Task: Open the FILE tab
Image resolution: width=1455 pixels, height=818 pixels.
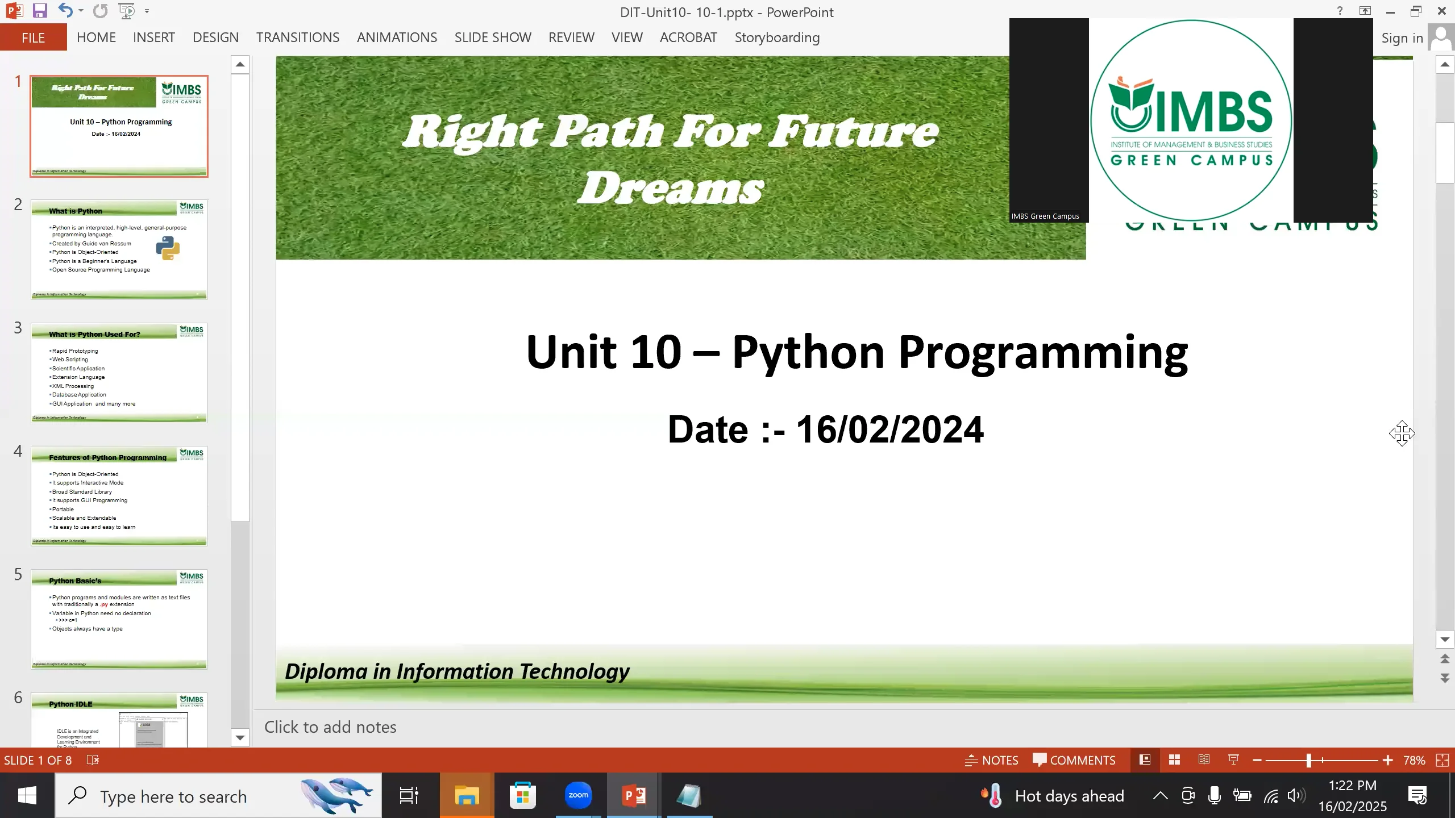Action: tap(34, 37)
